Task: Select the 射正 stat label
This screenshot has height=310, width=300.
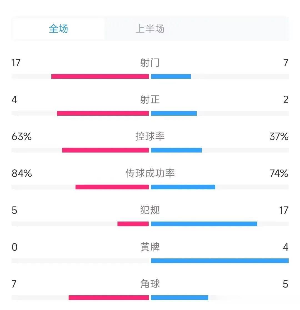Action: pyautogui.click(x=150, y=100)
